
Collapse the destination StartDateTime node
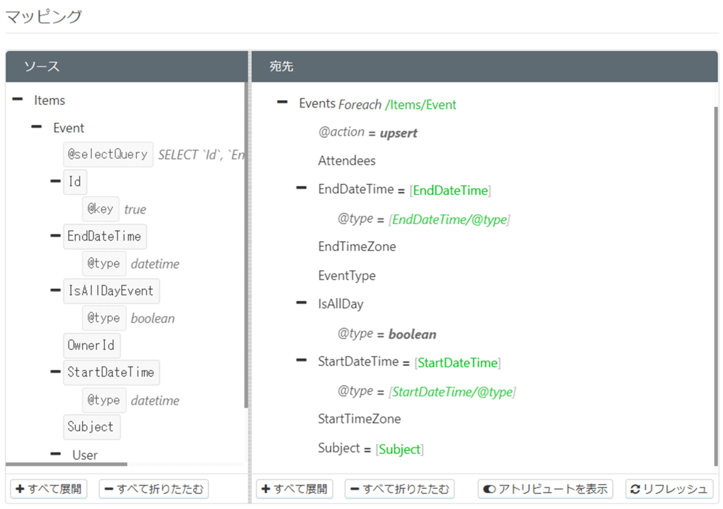point(301,362)
